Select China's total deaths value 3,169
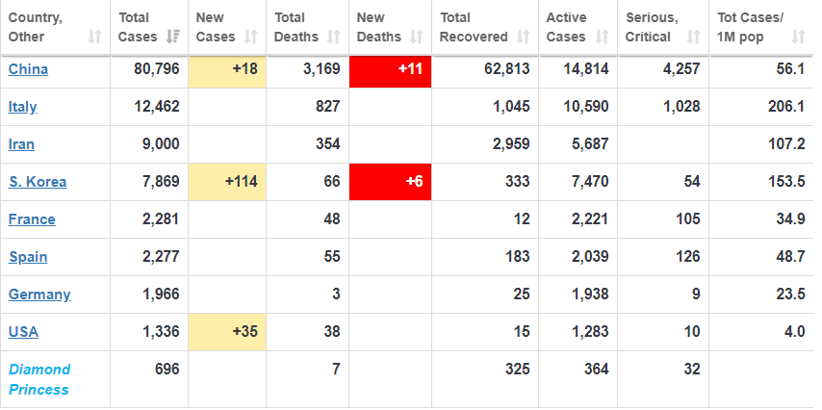This screenshot has height=410, width=822. (321, 69)
